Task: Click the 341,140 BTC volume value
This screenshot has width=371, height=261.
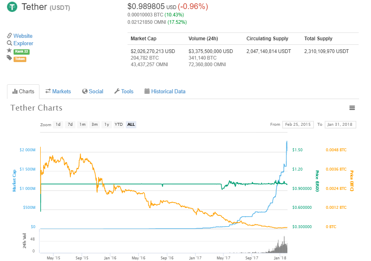Action: point(202,58)
